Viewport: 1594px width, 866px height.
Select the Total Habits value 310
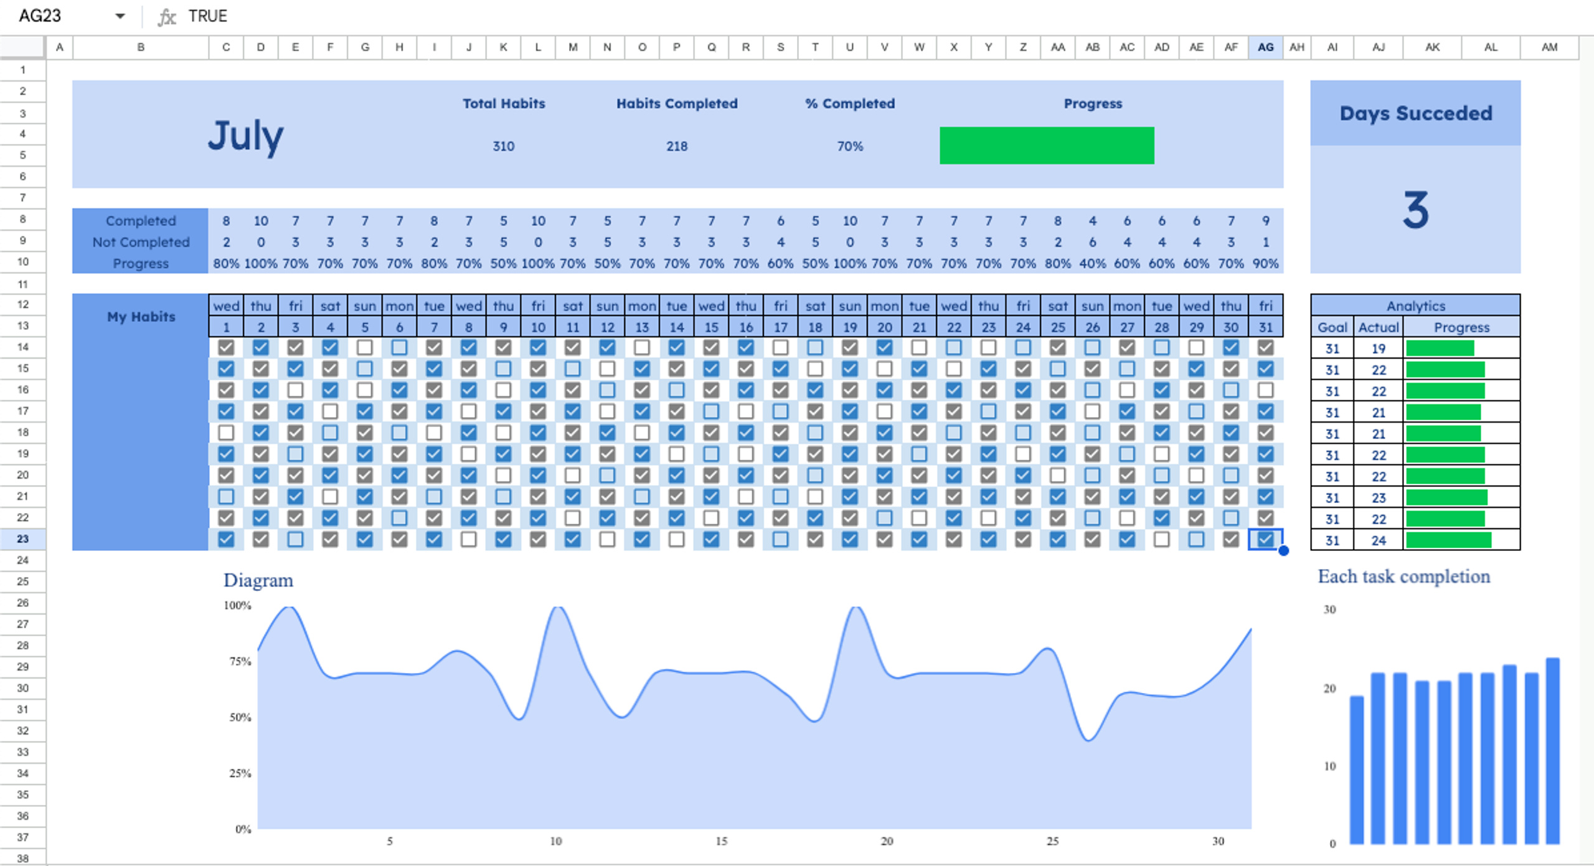(503, 146)
